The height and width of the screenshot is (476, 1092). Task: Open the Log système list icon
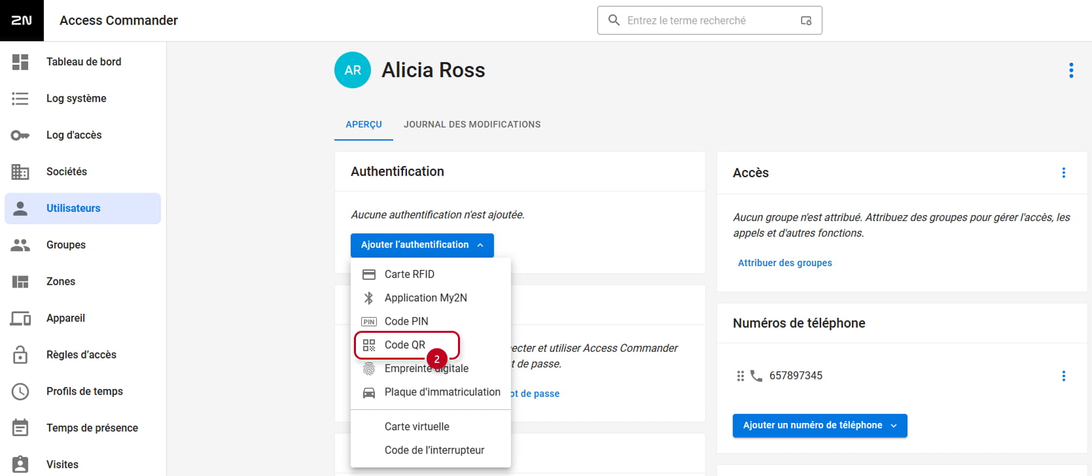click(x=20, y=98)
